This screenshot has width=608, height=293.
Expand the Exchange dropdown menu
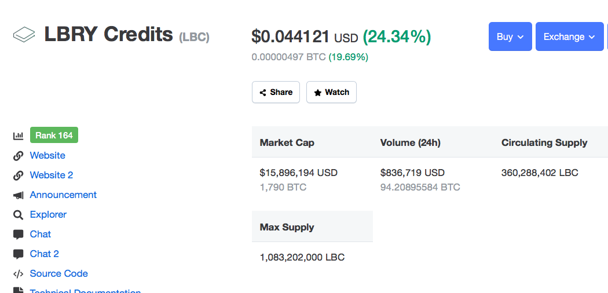pyautogui.click(x=570, y=36)
